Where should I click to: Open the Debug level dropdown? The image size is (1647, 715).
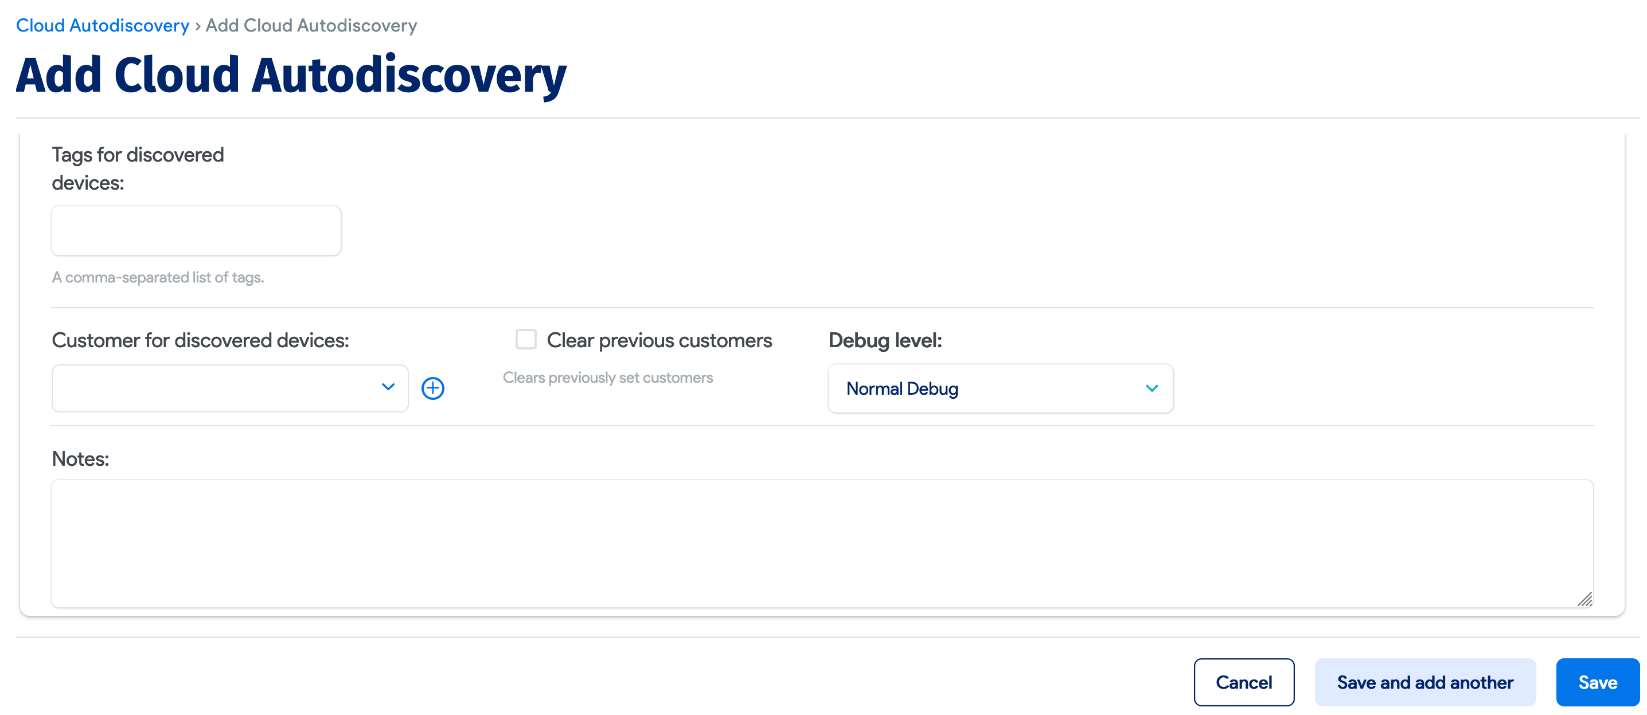(x=1000, y=388)
